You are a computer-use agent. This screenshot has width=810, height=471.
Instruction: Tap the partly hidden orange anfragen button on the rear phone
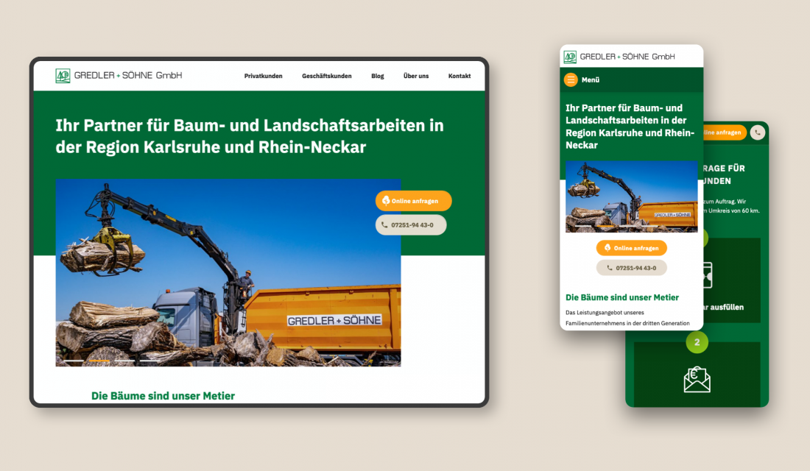click(725, 132)
